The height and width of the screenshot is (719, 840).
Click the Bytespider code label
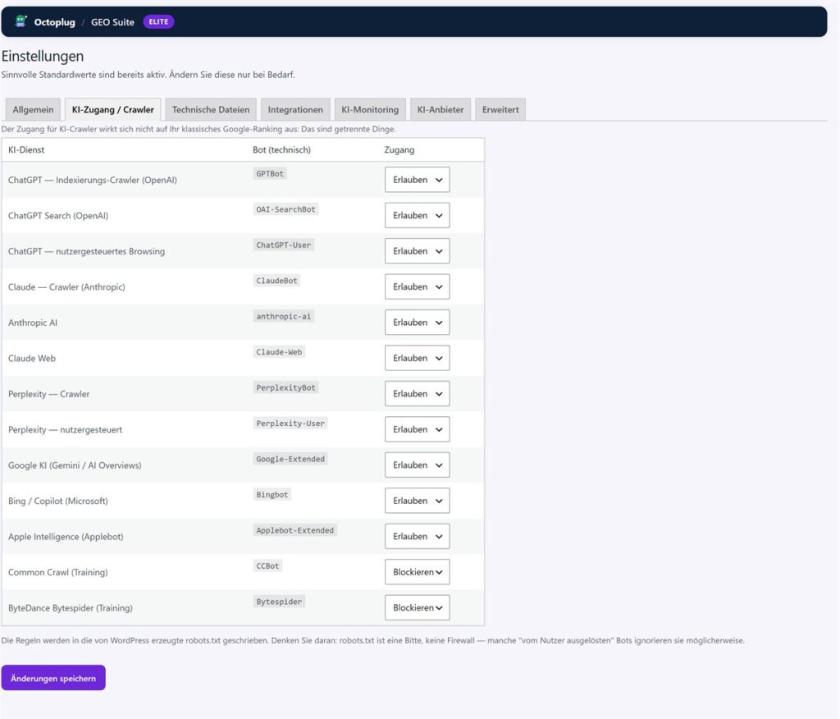[x=279, y=602]
